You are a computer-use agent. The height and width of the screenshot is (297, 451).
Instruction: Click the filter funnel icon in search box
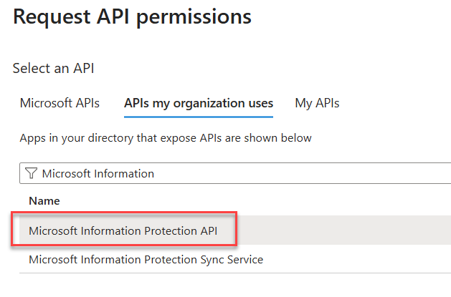tap(30, 173)
